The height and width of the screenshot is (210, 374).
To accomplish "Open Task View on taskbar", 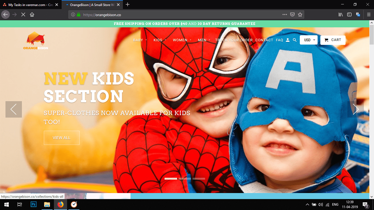I will pos(20,205).
